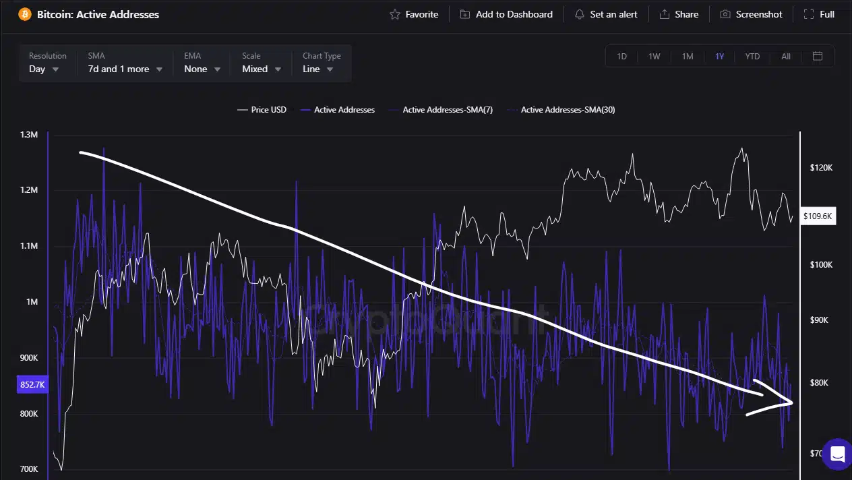Viewport: 852px width, 480px height.
Task: Click the Bitcoin logo icon
Action: click(25, 14)
